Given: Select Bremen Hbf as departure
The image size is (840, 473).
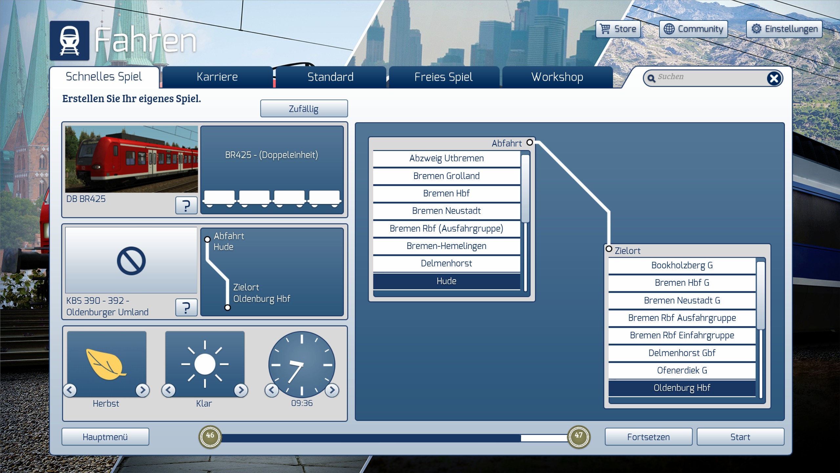Looking at the screenshot, I should pos(446,193).
